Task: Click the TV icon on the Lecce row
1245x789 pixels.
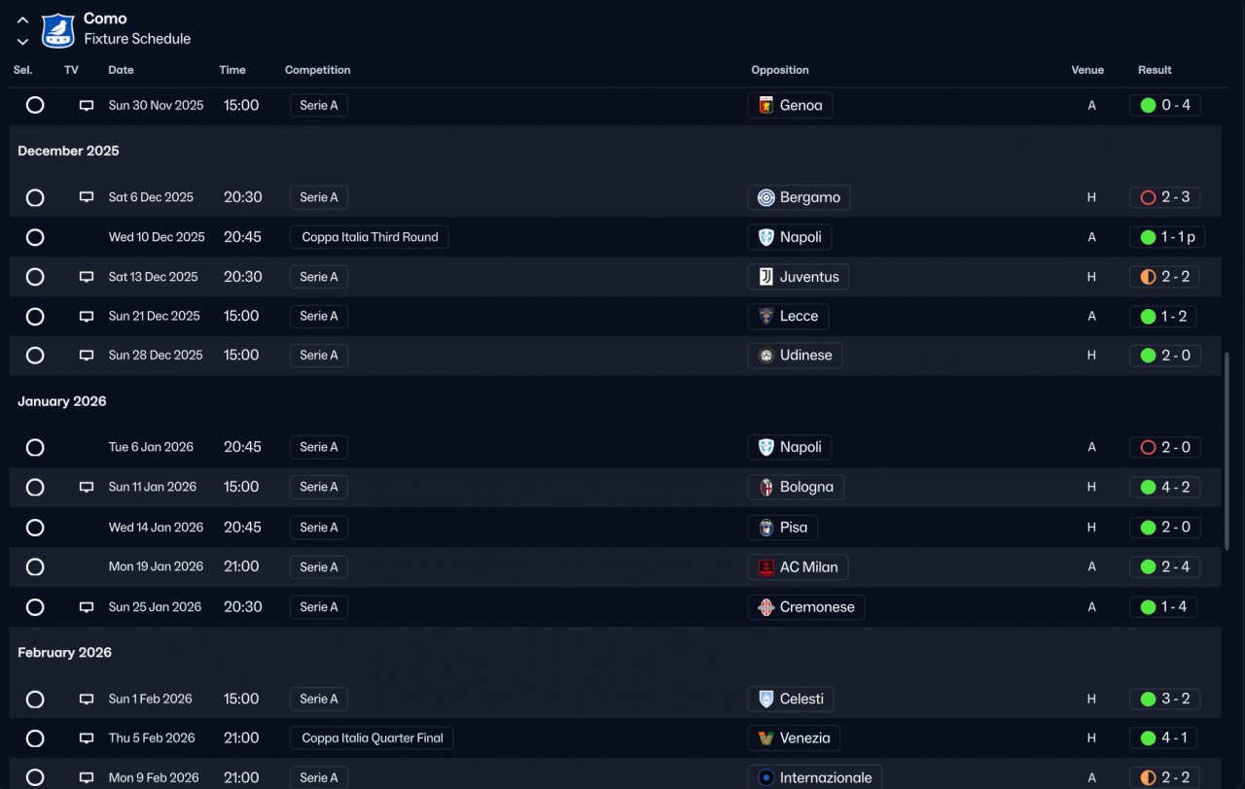Action: 87,316
